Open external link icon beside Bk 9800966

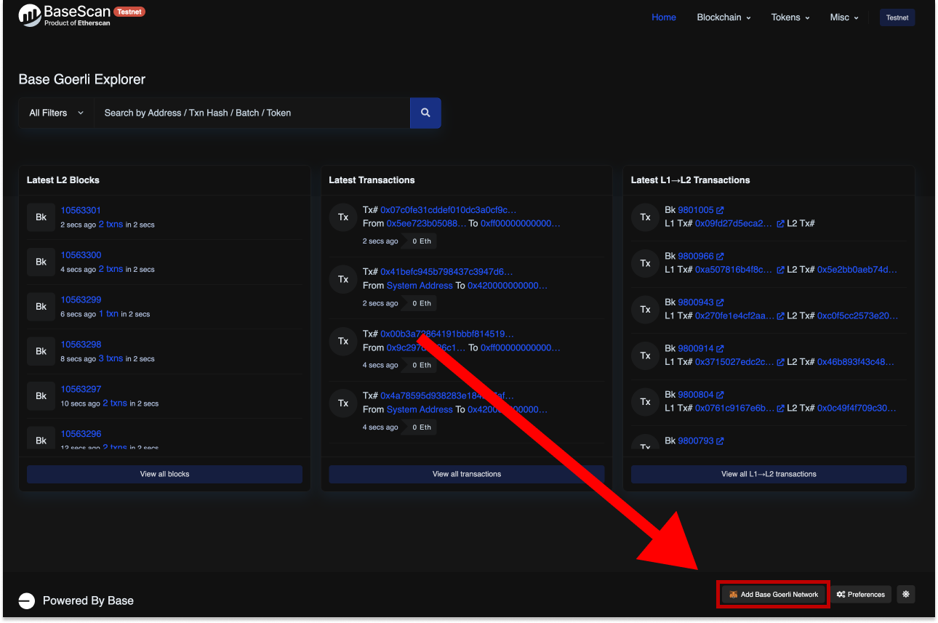tap(720, 257)
